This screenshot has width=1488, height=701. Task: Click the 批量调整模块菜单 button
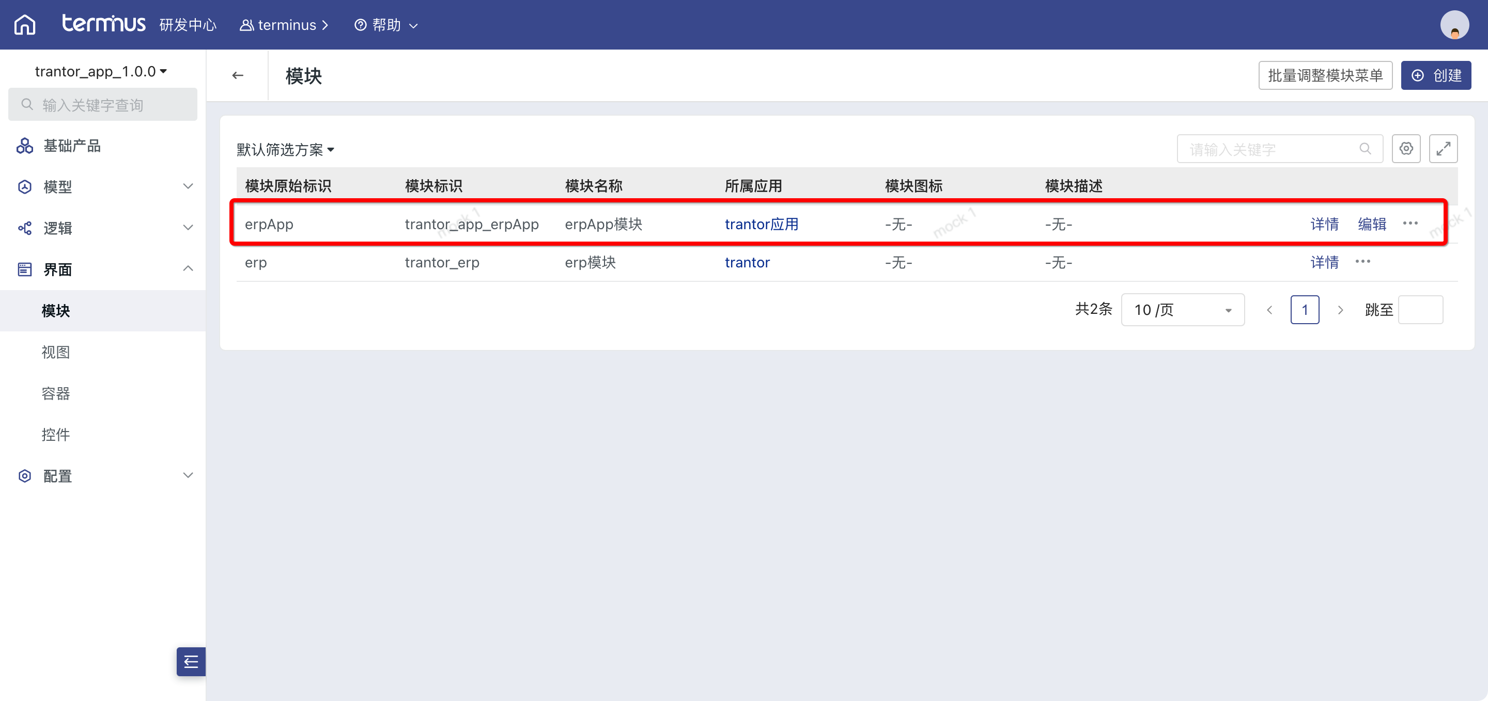click(x=1325, y=75)
